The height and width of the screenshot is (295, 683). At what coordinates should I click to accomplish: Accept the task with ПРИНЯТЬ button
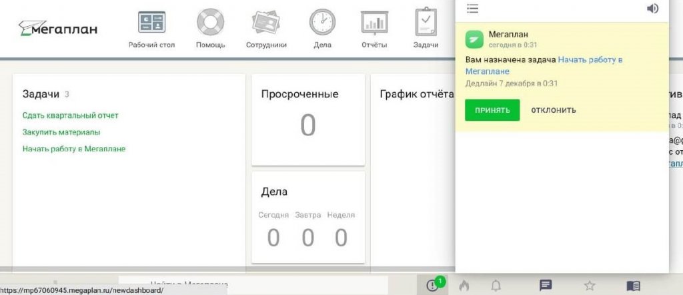pyautogui.click(x=492, y=110)
